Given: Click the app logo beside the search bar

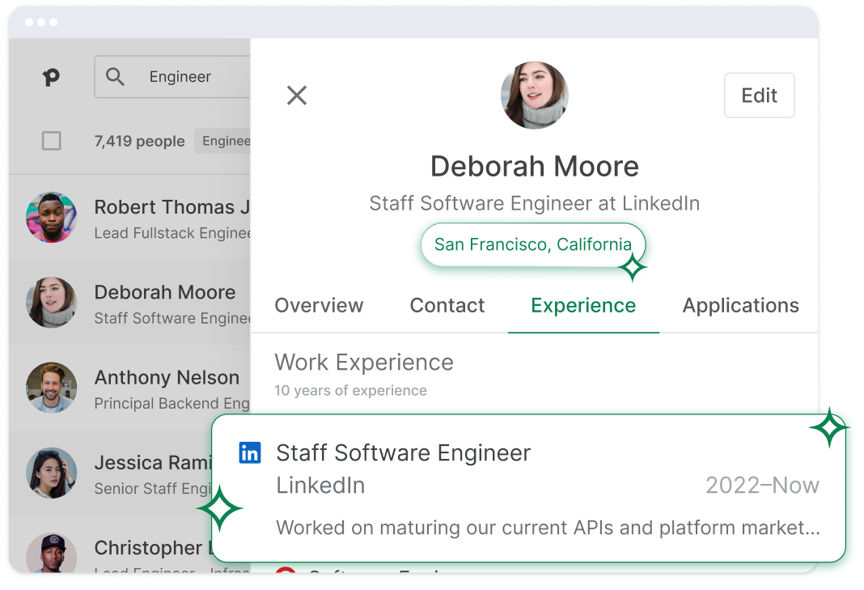Looking at the screenshot, I should click(51, 77).
